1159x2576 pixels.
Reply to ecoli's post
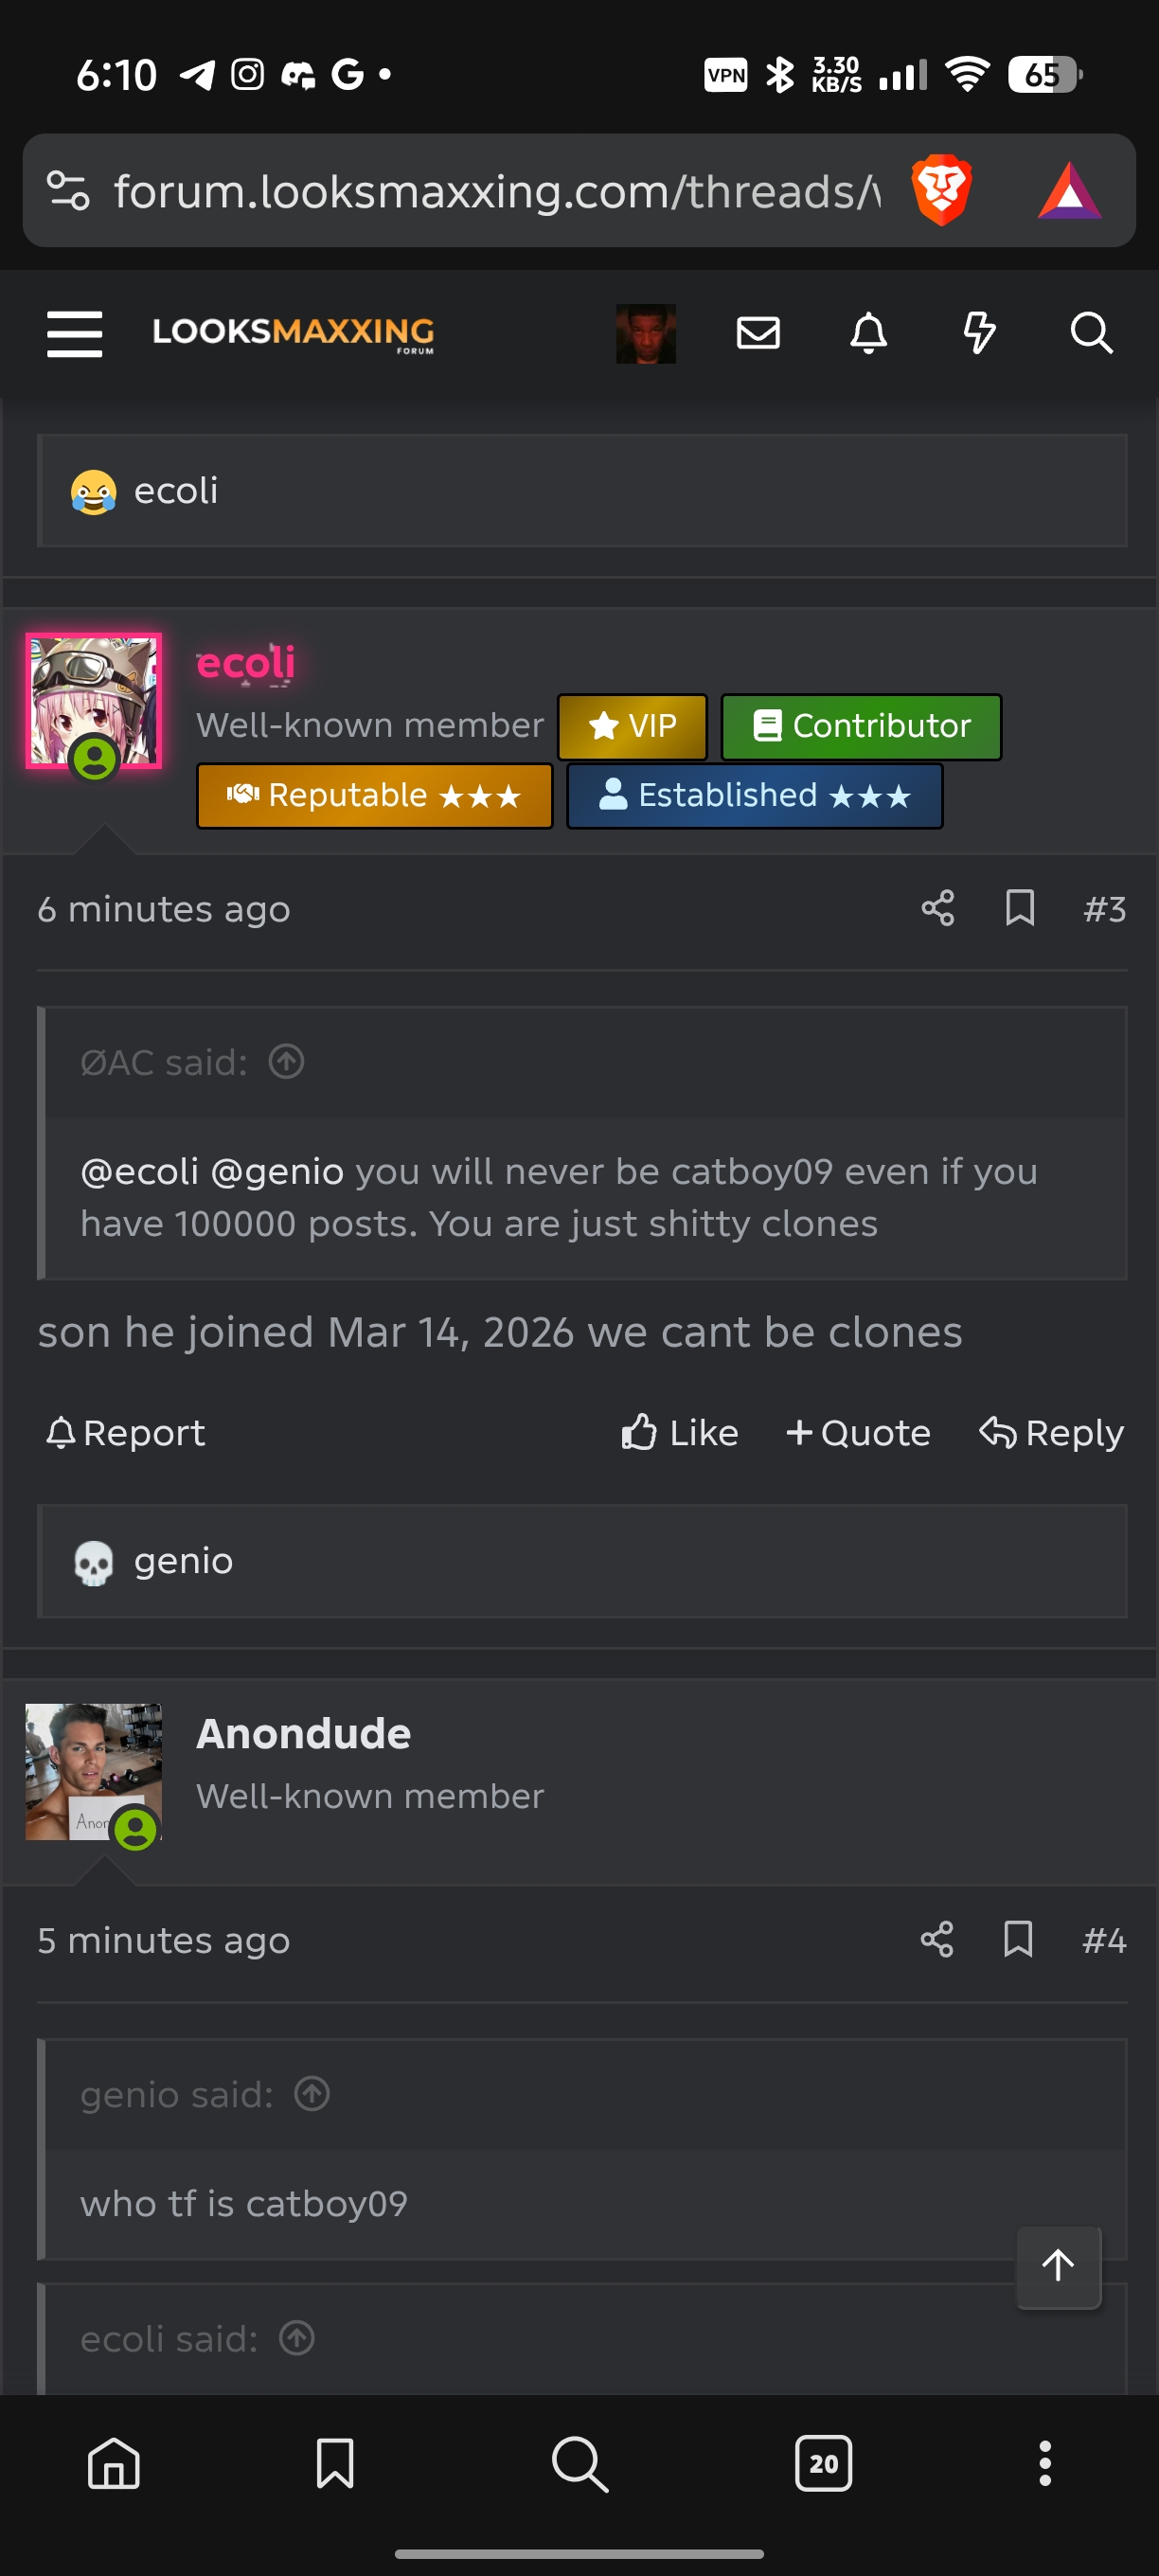1052,1432
